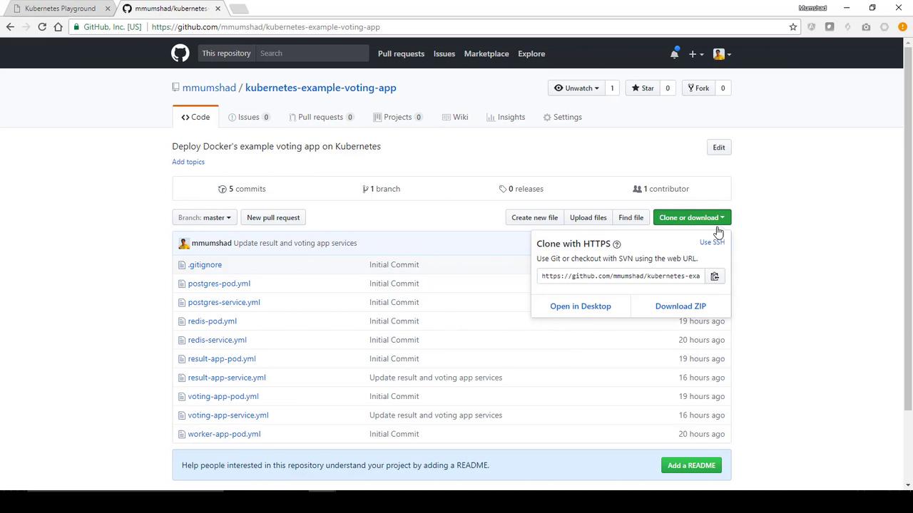View the 1 contributor page
The image size is (913, 513).
point(660,189)
